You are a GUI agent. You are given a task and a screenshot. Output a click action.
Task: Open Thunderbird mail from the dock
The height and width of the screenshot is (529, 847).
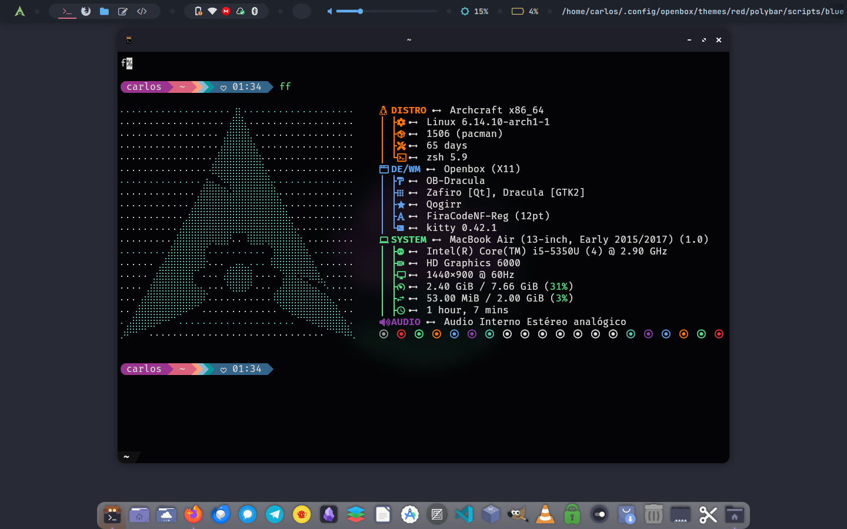(x=221, y=515)
